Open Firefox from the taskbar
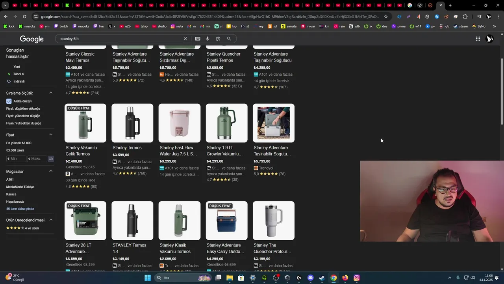Viewport: 504px width, 284px height. [345, 278]
